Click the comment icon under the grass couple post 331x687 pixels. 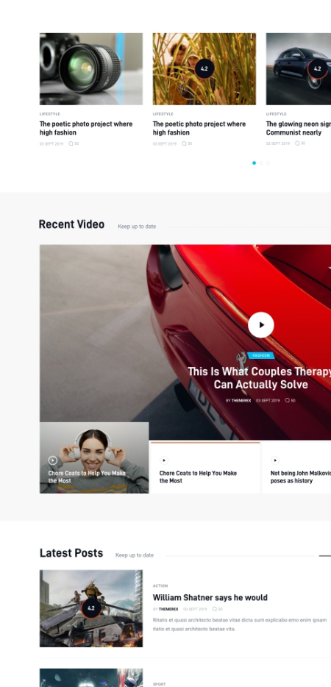(184, 143)
